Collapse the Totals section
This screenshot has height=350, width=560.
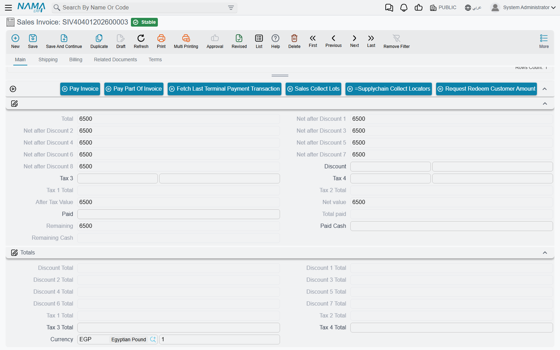(x=545, y=253)
